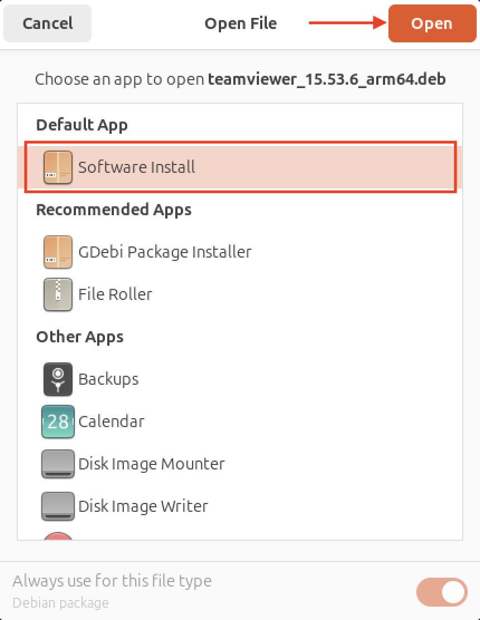The width and height of the screenshot is (480, 620).
Task: Click the Cancel button
Action: [47, 23]
